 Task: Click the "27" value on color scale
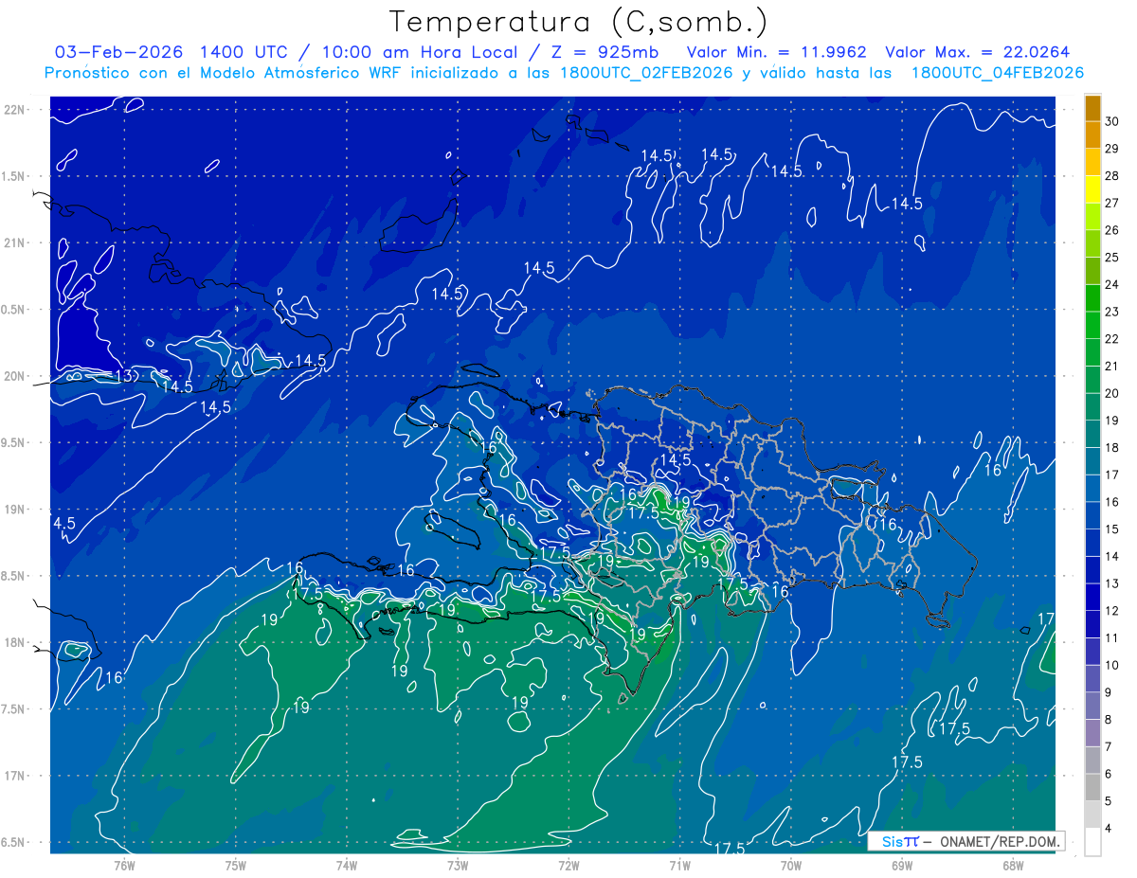pyautogui.click(x=1112, y=203)
